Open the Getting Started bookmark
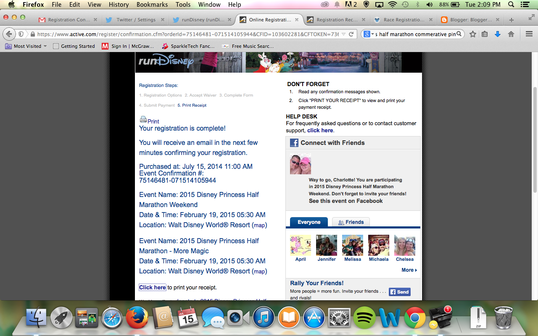Image resolution: width=538 pixels, height=336 pixels. click(x=74, y=46)
